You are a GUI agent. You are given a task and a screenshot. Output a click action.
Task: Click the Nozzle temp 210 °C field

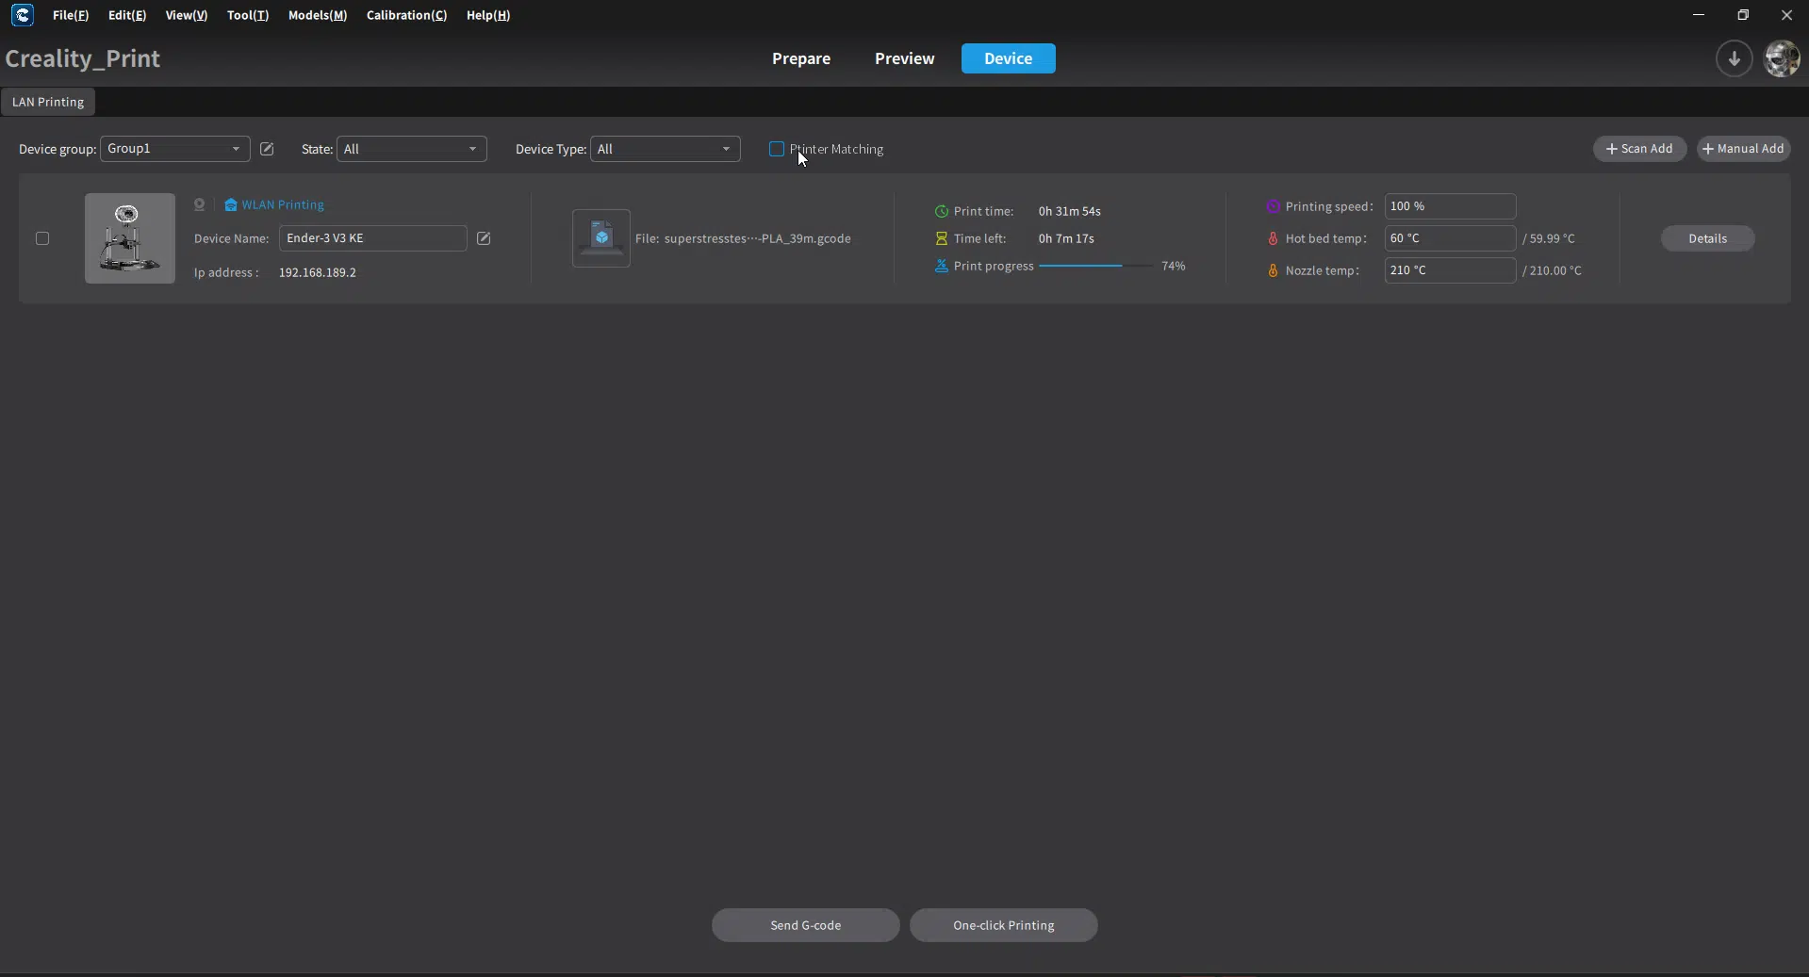pyautogui.click(x=1450, y=270)
